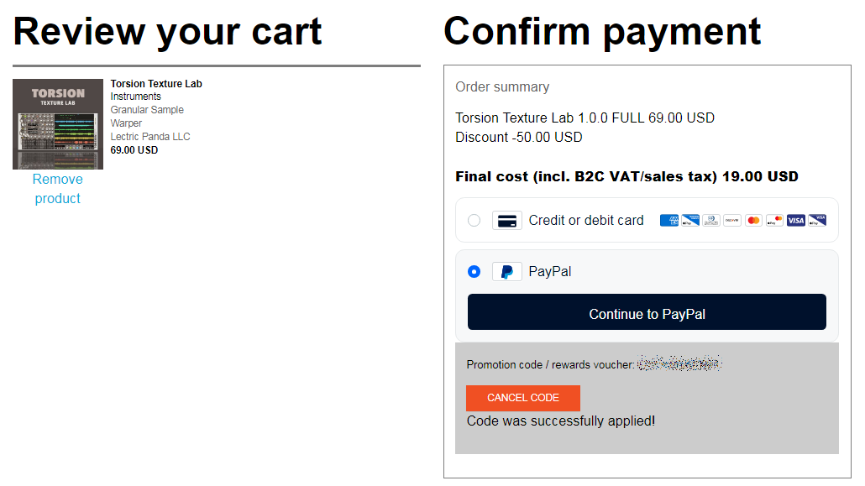Click the blurred promotion code value
Screen dimensions: 865x486
679,364
